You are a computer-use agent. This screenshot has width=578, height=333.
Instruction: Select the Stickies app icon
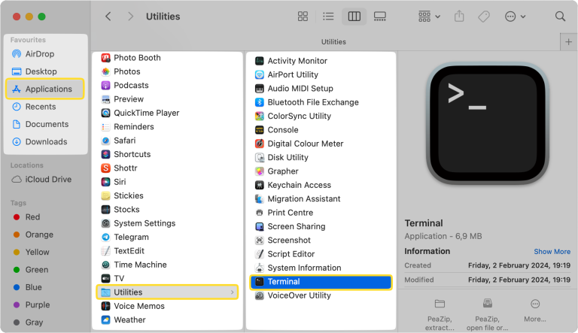(106, 195)
